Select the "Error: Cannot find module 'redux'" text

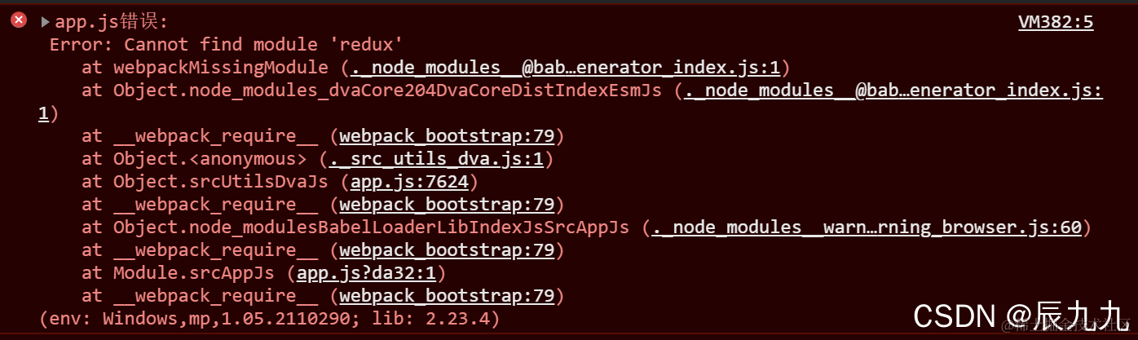click(227, 45)
